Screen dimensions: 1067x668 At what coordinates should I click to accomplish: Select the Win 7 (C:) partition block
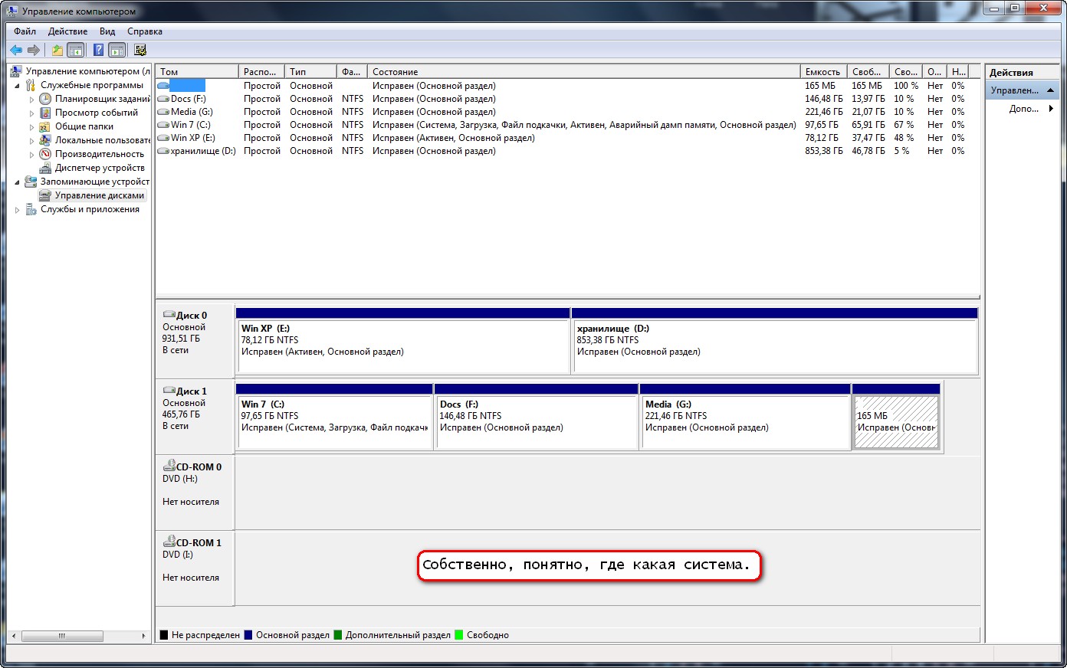(x=334, y=418)
